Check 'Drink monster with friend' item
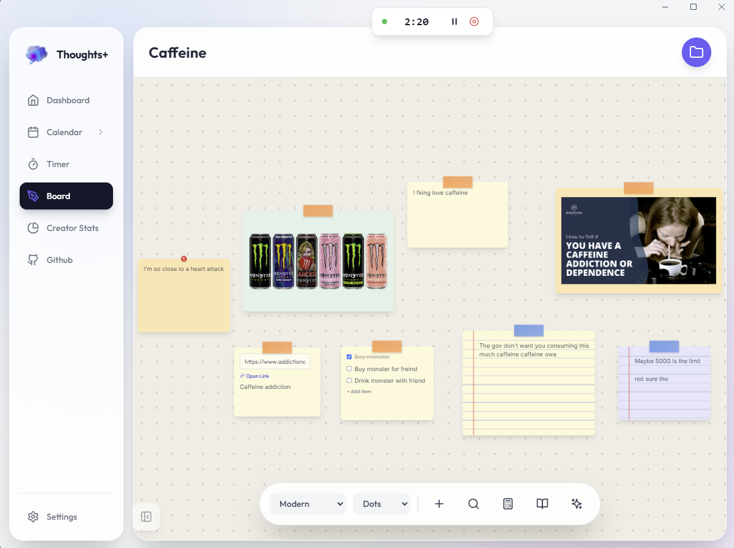 tap(349, 381)
